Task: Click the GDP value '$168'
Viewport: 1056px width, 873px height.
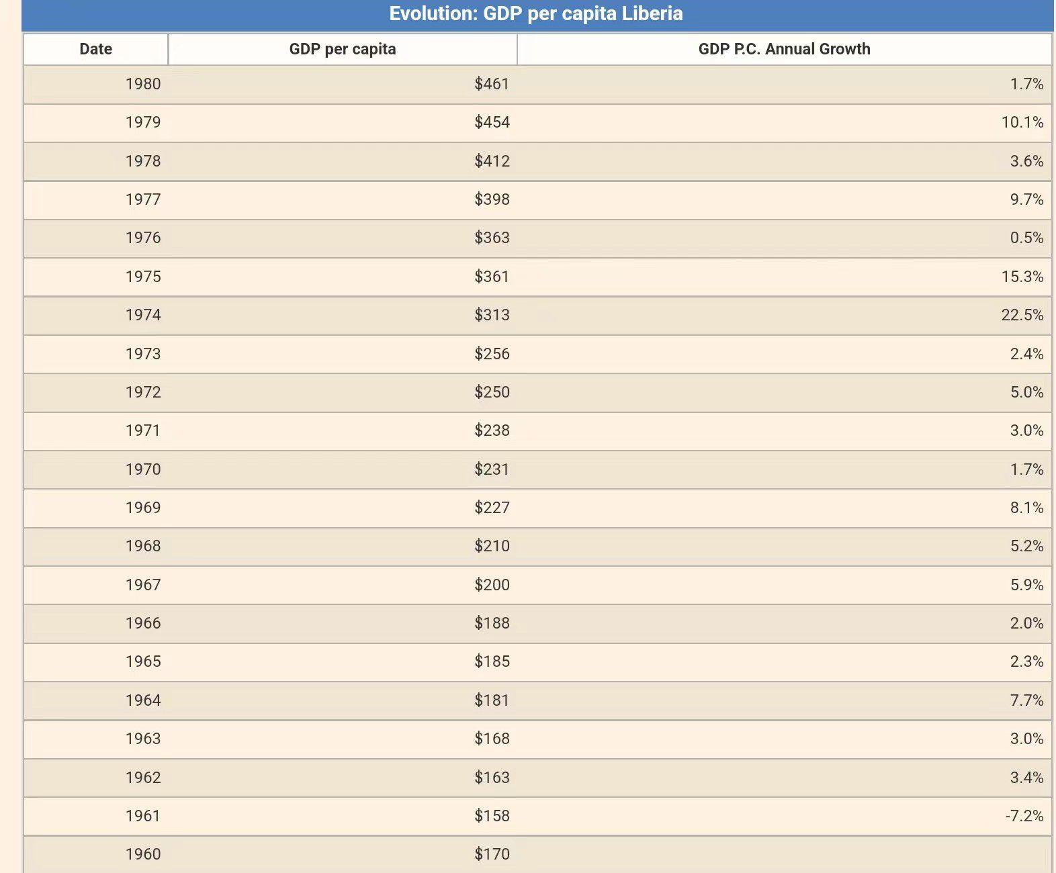Action: tap(492, 739)
